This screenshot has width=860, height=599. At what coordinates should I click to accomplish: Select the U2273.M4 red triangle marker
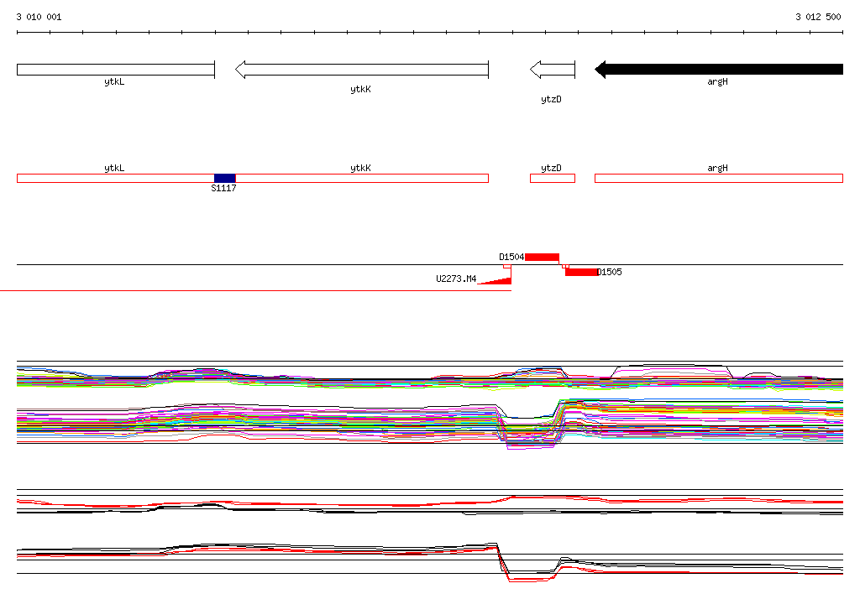pos(495,280)
